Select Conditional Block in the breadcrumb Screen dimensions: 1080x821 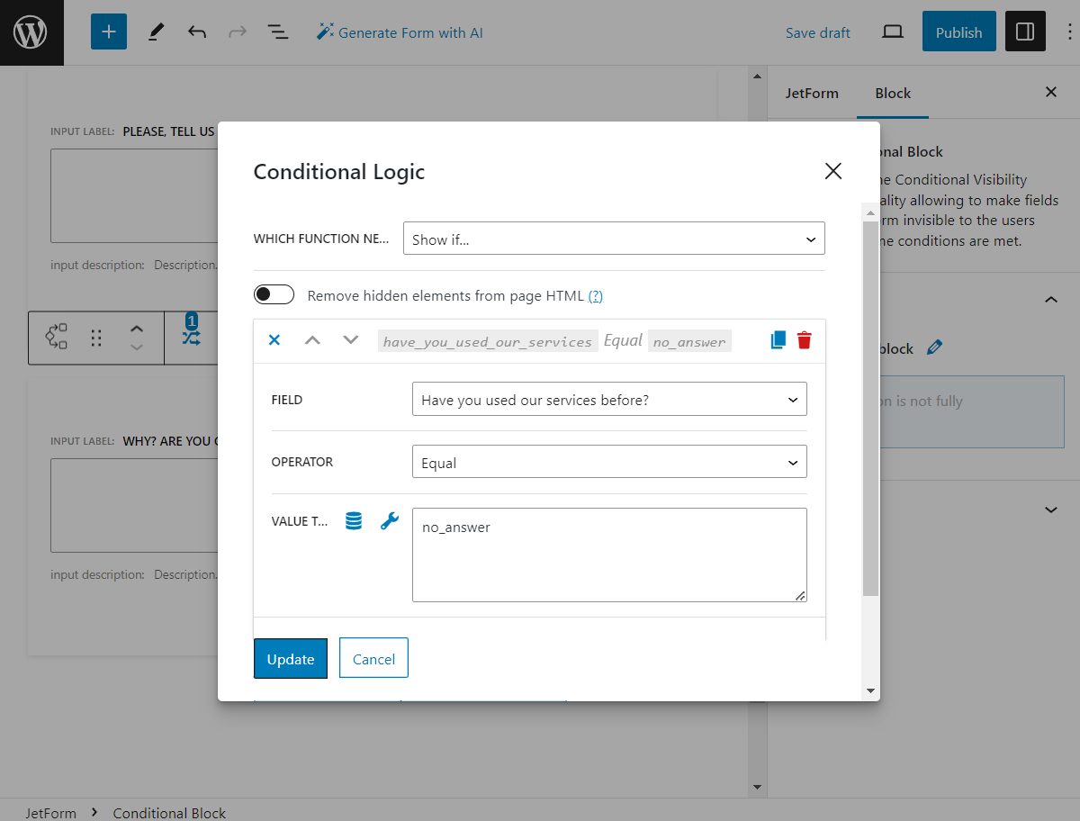169,812
